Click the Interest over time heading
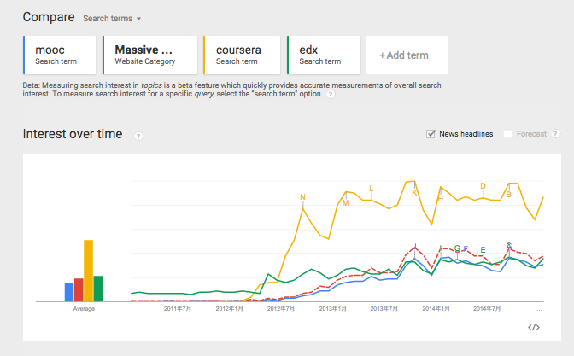The width and height of the screenshot is (574, 356). (73, 134)
